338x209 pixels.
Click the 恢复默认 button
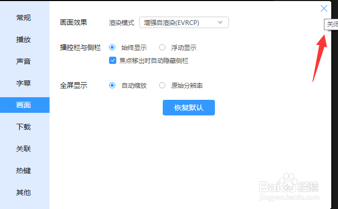(x=189, y=108)
